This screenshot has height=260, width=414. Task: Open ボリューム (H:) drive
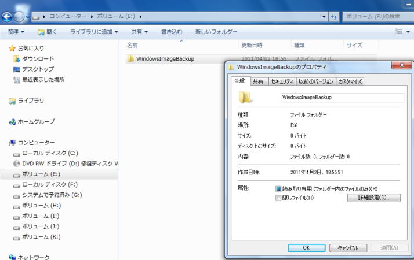(x=37, y=206)
